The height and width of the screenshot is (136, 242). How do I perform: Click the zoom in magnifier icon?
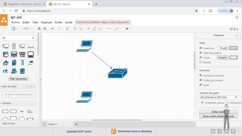(39, 29)
